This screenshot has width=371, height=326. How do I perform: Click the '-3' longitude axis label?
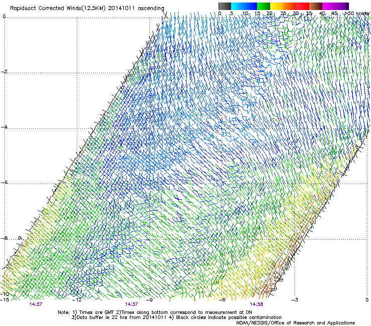pyautogui.click(x=295, y=300)
